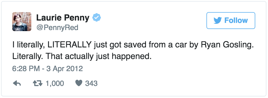Viewport: 268px width, 98px height.
Task: Click the Twitter bird icon inside Follow
Action: [218, 21]
